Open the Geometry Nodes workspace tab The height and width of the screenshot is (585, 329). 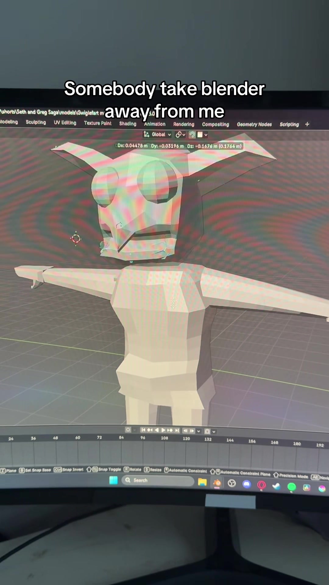tap(254, 124)
